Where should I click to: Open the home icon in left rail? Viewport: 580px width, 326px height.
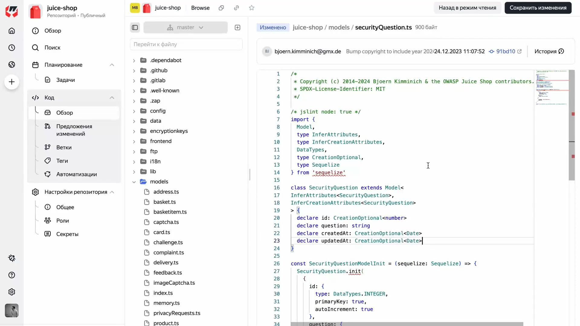click(x=11, y=31)
